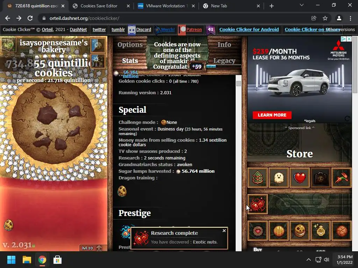Open system volume control in tray
The height and width of the screenshot is (268, 358).
tap(327, 260)
